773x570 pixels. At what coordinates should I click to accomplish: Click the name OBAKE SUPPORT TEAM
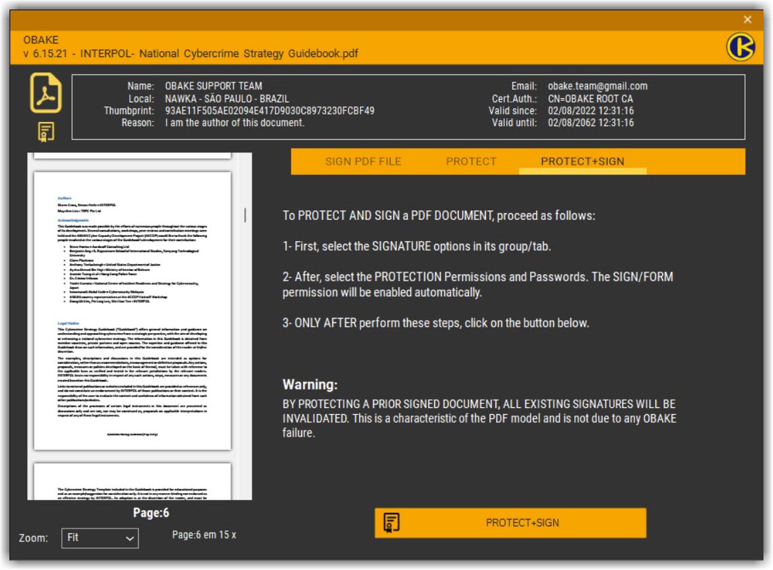pos(214,86)
